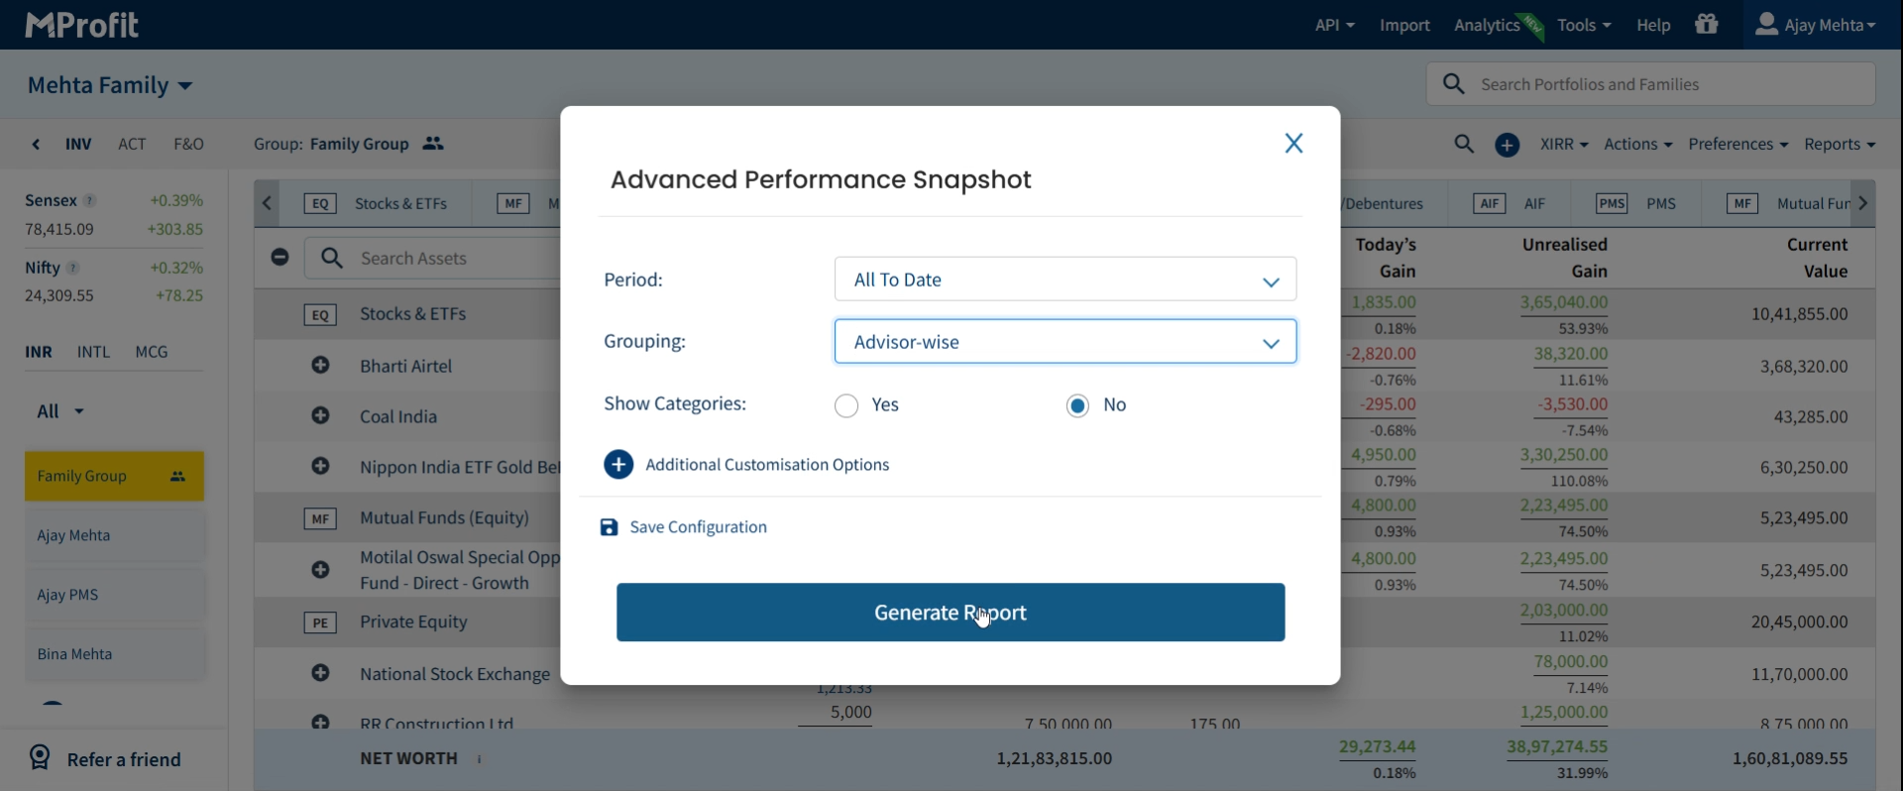1903x791 pixels.
Task: Close the Advanced Performance Snapshot dialog
Action: coord(1293,144)
